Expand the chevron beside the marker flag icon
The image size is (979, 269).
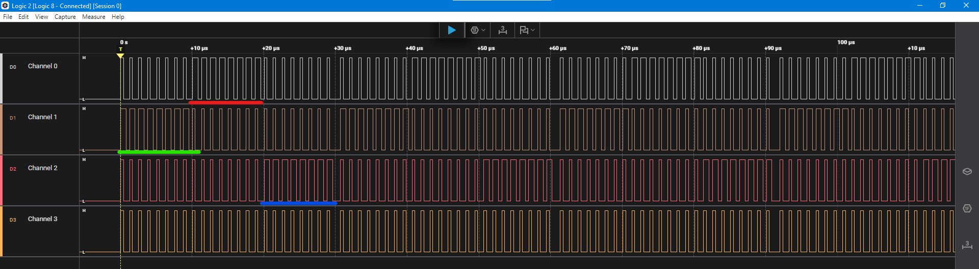[533, 30]
